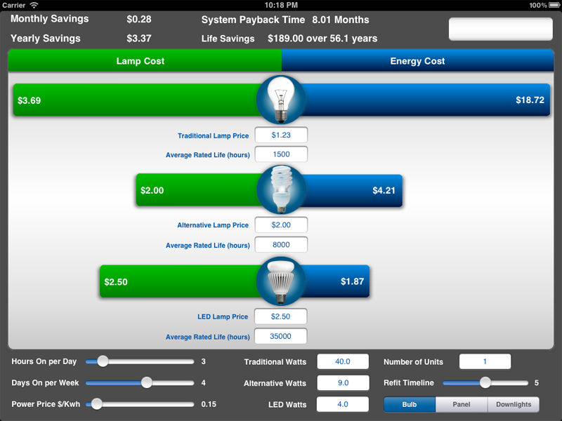Image resolution: width=562 pixels, height=421 pixels.
Task: Click the 100% battery percentage indicator
Action: (x=537, y=4)
